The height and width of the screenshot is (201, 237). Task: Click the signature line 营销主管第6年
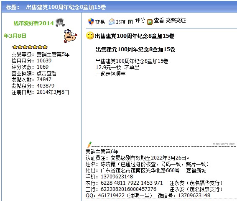[102, 152]
